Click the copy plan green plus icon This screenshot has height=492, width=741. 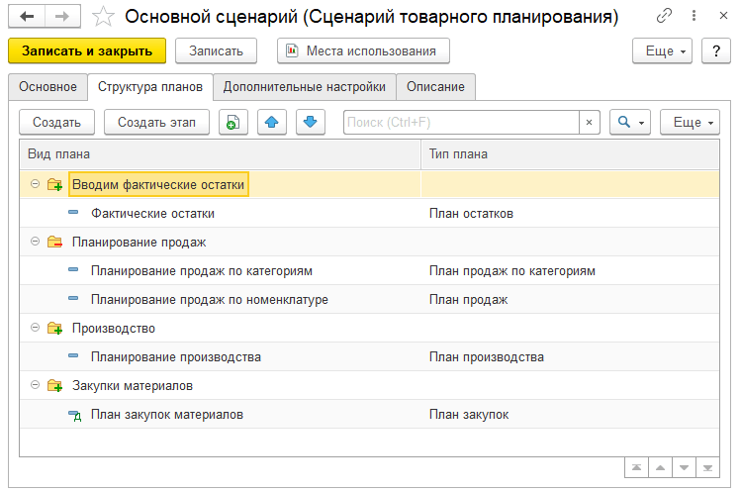click(x=232, y=122)
